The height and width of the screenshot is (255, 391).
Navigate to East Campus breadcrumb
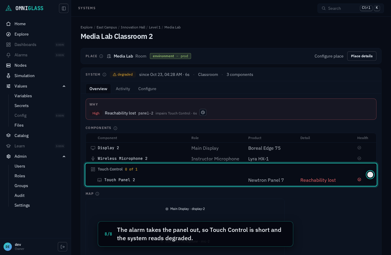pyautogui.click(x=107, y=27)
